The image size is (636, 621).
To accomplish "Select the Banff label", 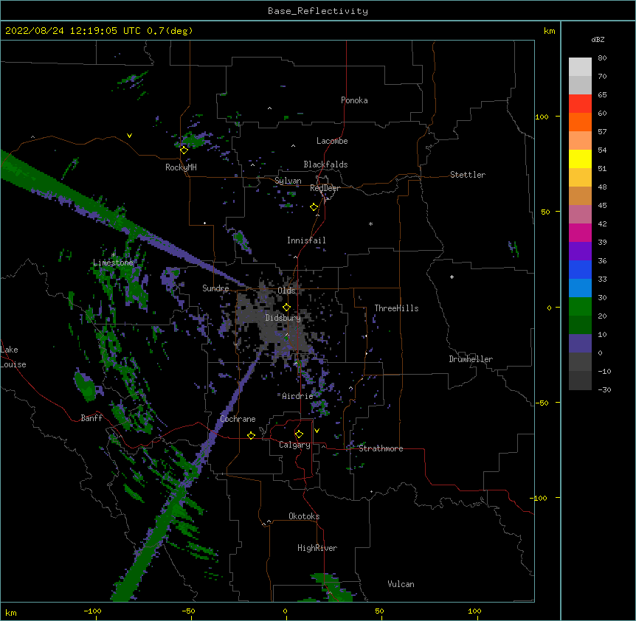I will (x=91, y=418).
